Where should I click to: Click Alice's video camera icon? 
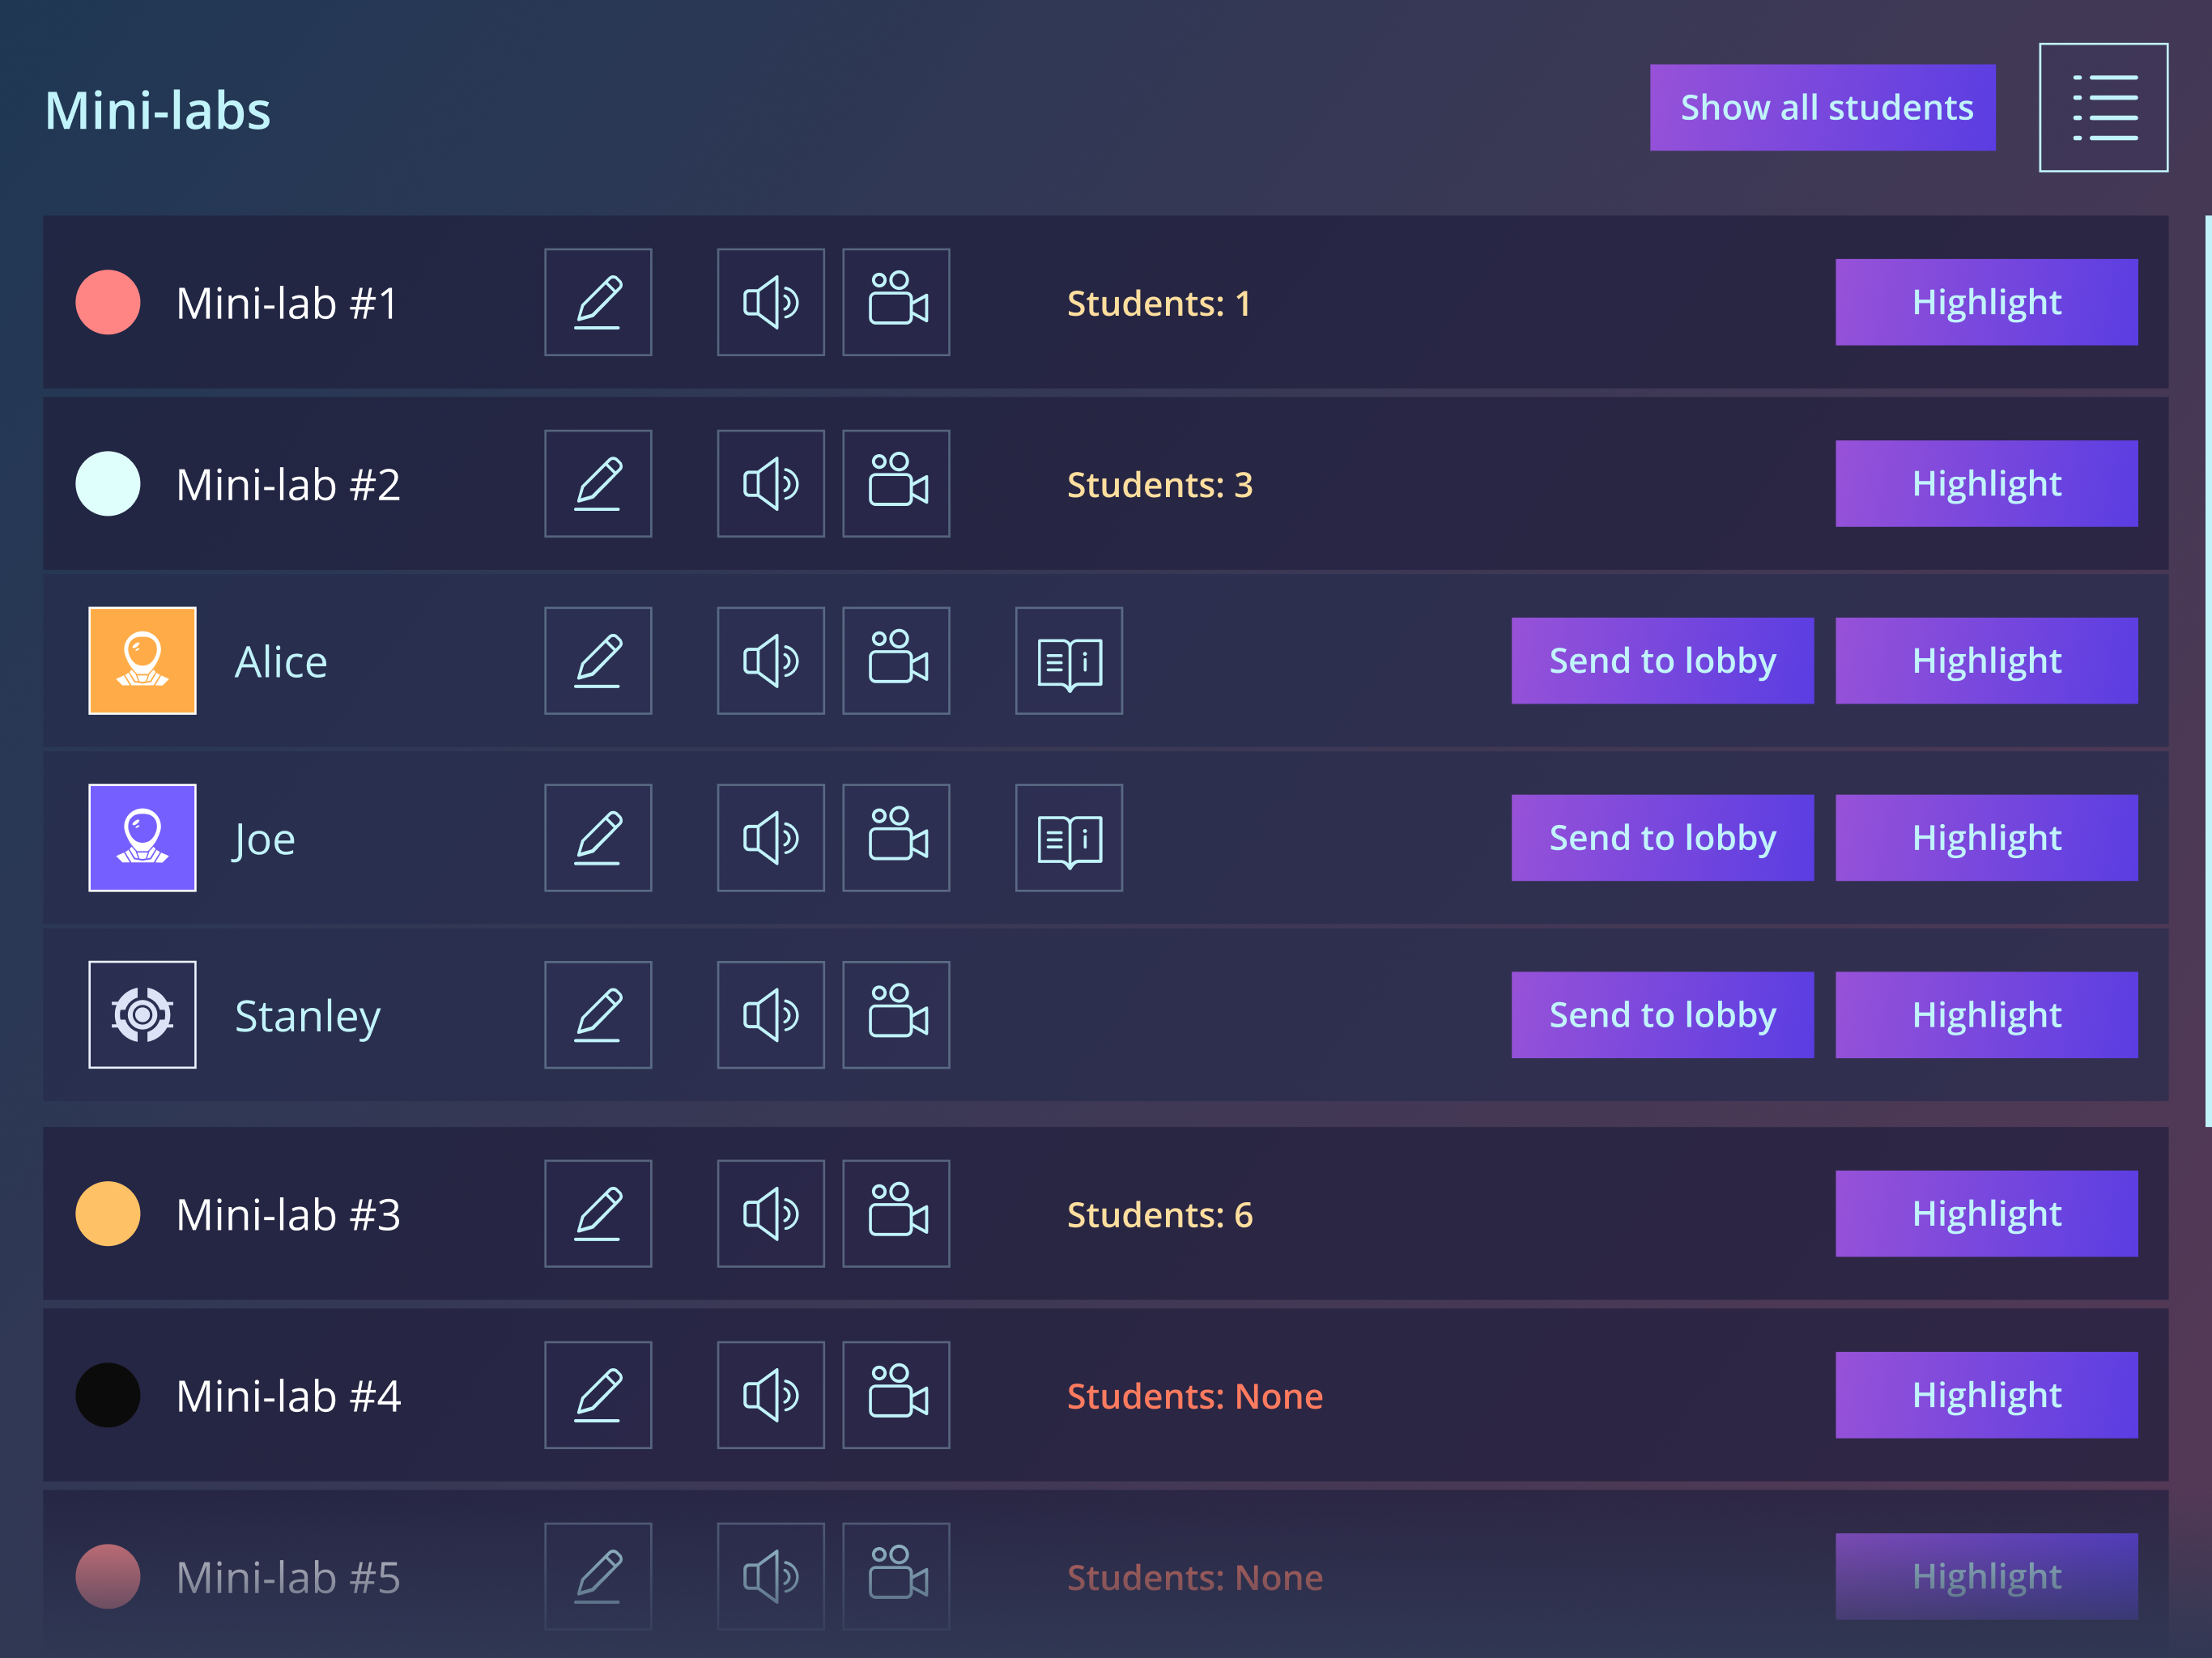pos(896,661)
